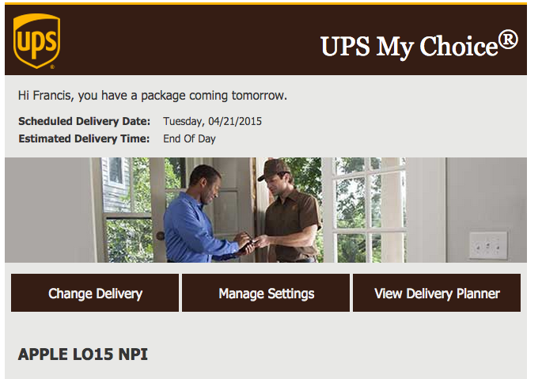
Task: Click the Scheduled Delivery Date label
Action: pos(85,121)
